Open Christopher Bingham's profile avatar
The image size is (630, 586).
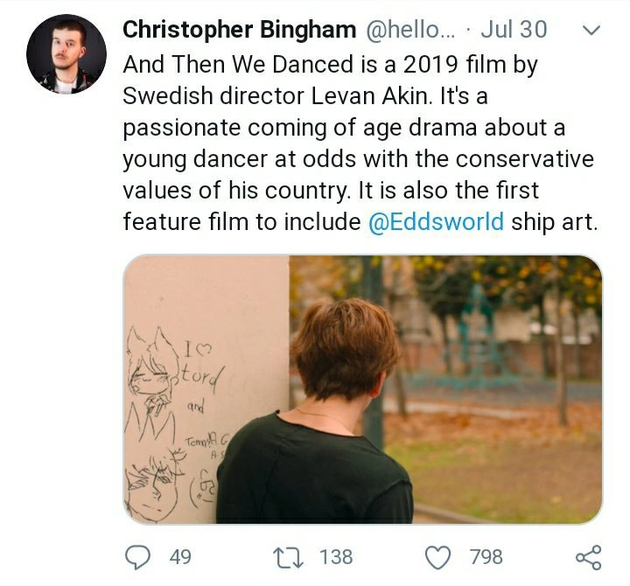pyautogui.click(x=66, y=54)
